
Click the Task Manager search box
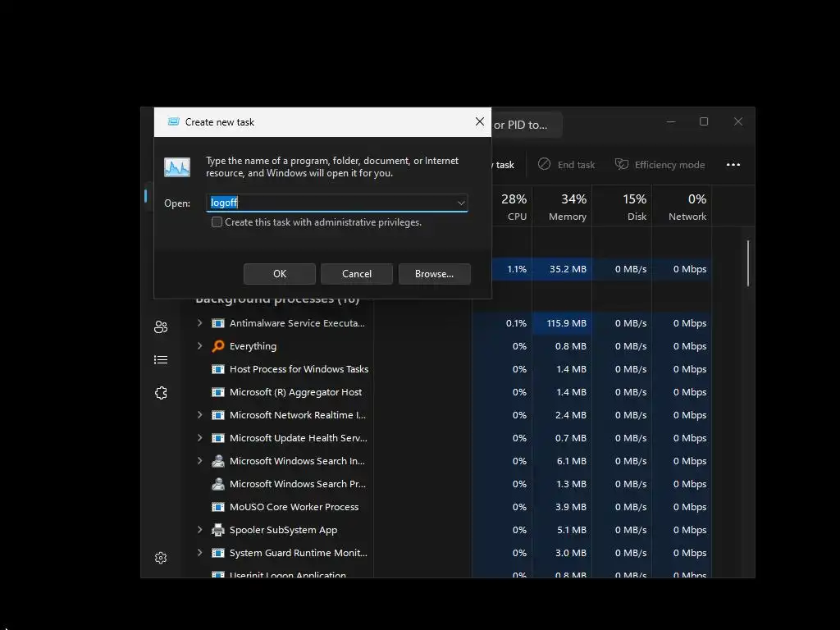(527, 125)
